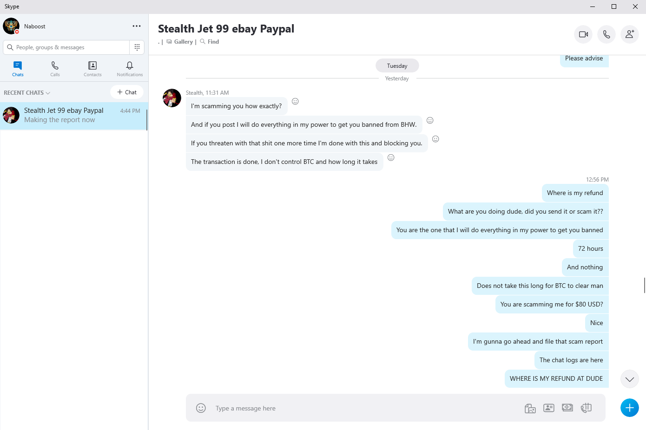646x430 pixels.
Task: Click the 'The chat logs are here' message
Action: pos(571,360)
